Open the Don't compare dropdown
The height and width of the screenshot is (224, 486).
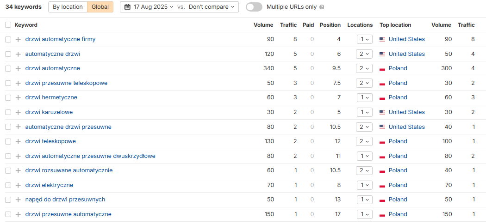tap(212, 7)
